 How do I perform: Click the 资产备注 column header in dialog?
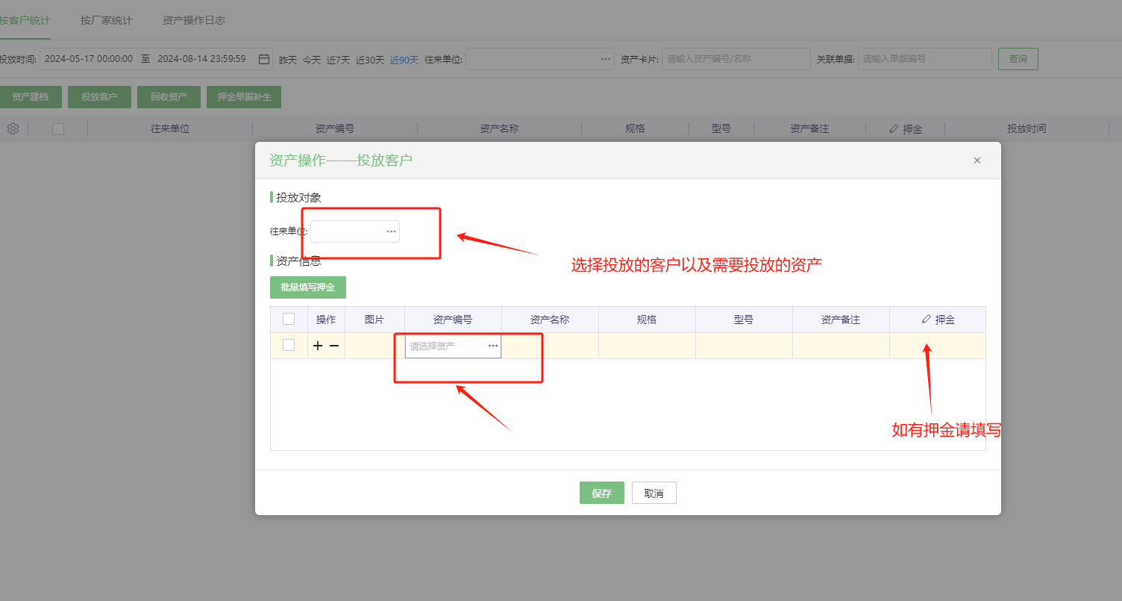click(x=841, y=320)
